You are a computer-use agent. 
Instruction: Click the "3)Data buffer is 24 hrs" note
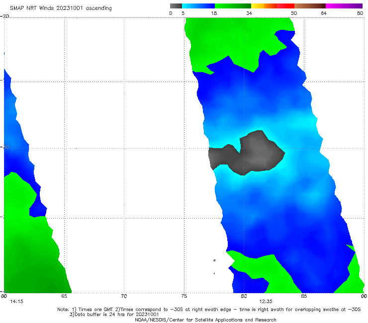[x=114, y=315]
